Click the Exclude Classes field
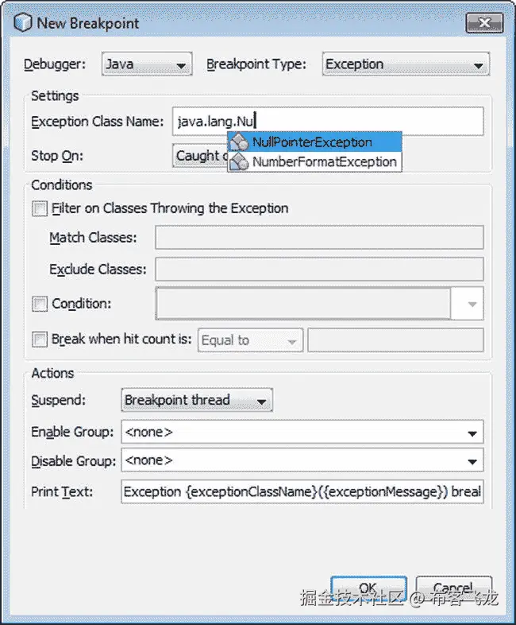The image size is (516, 625). tap(319, 269)
